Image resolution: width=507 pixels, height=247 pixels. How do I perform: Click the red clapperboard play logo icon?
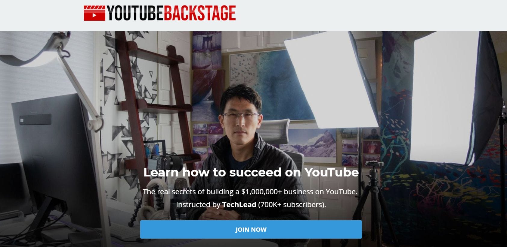[x=94, y=13]
